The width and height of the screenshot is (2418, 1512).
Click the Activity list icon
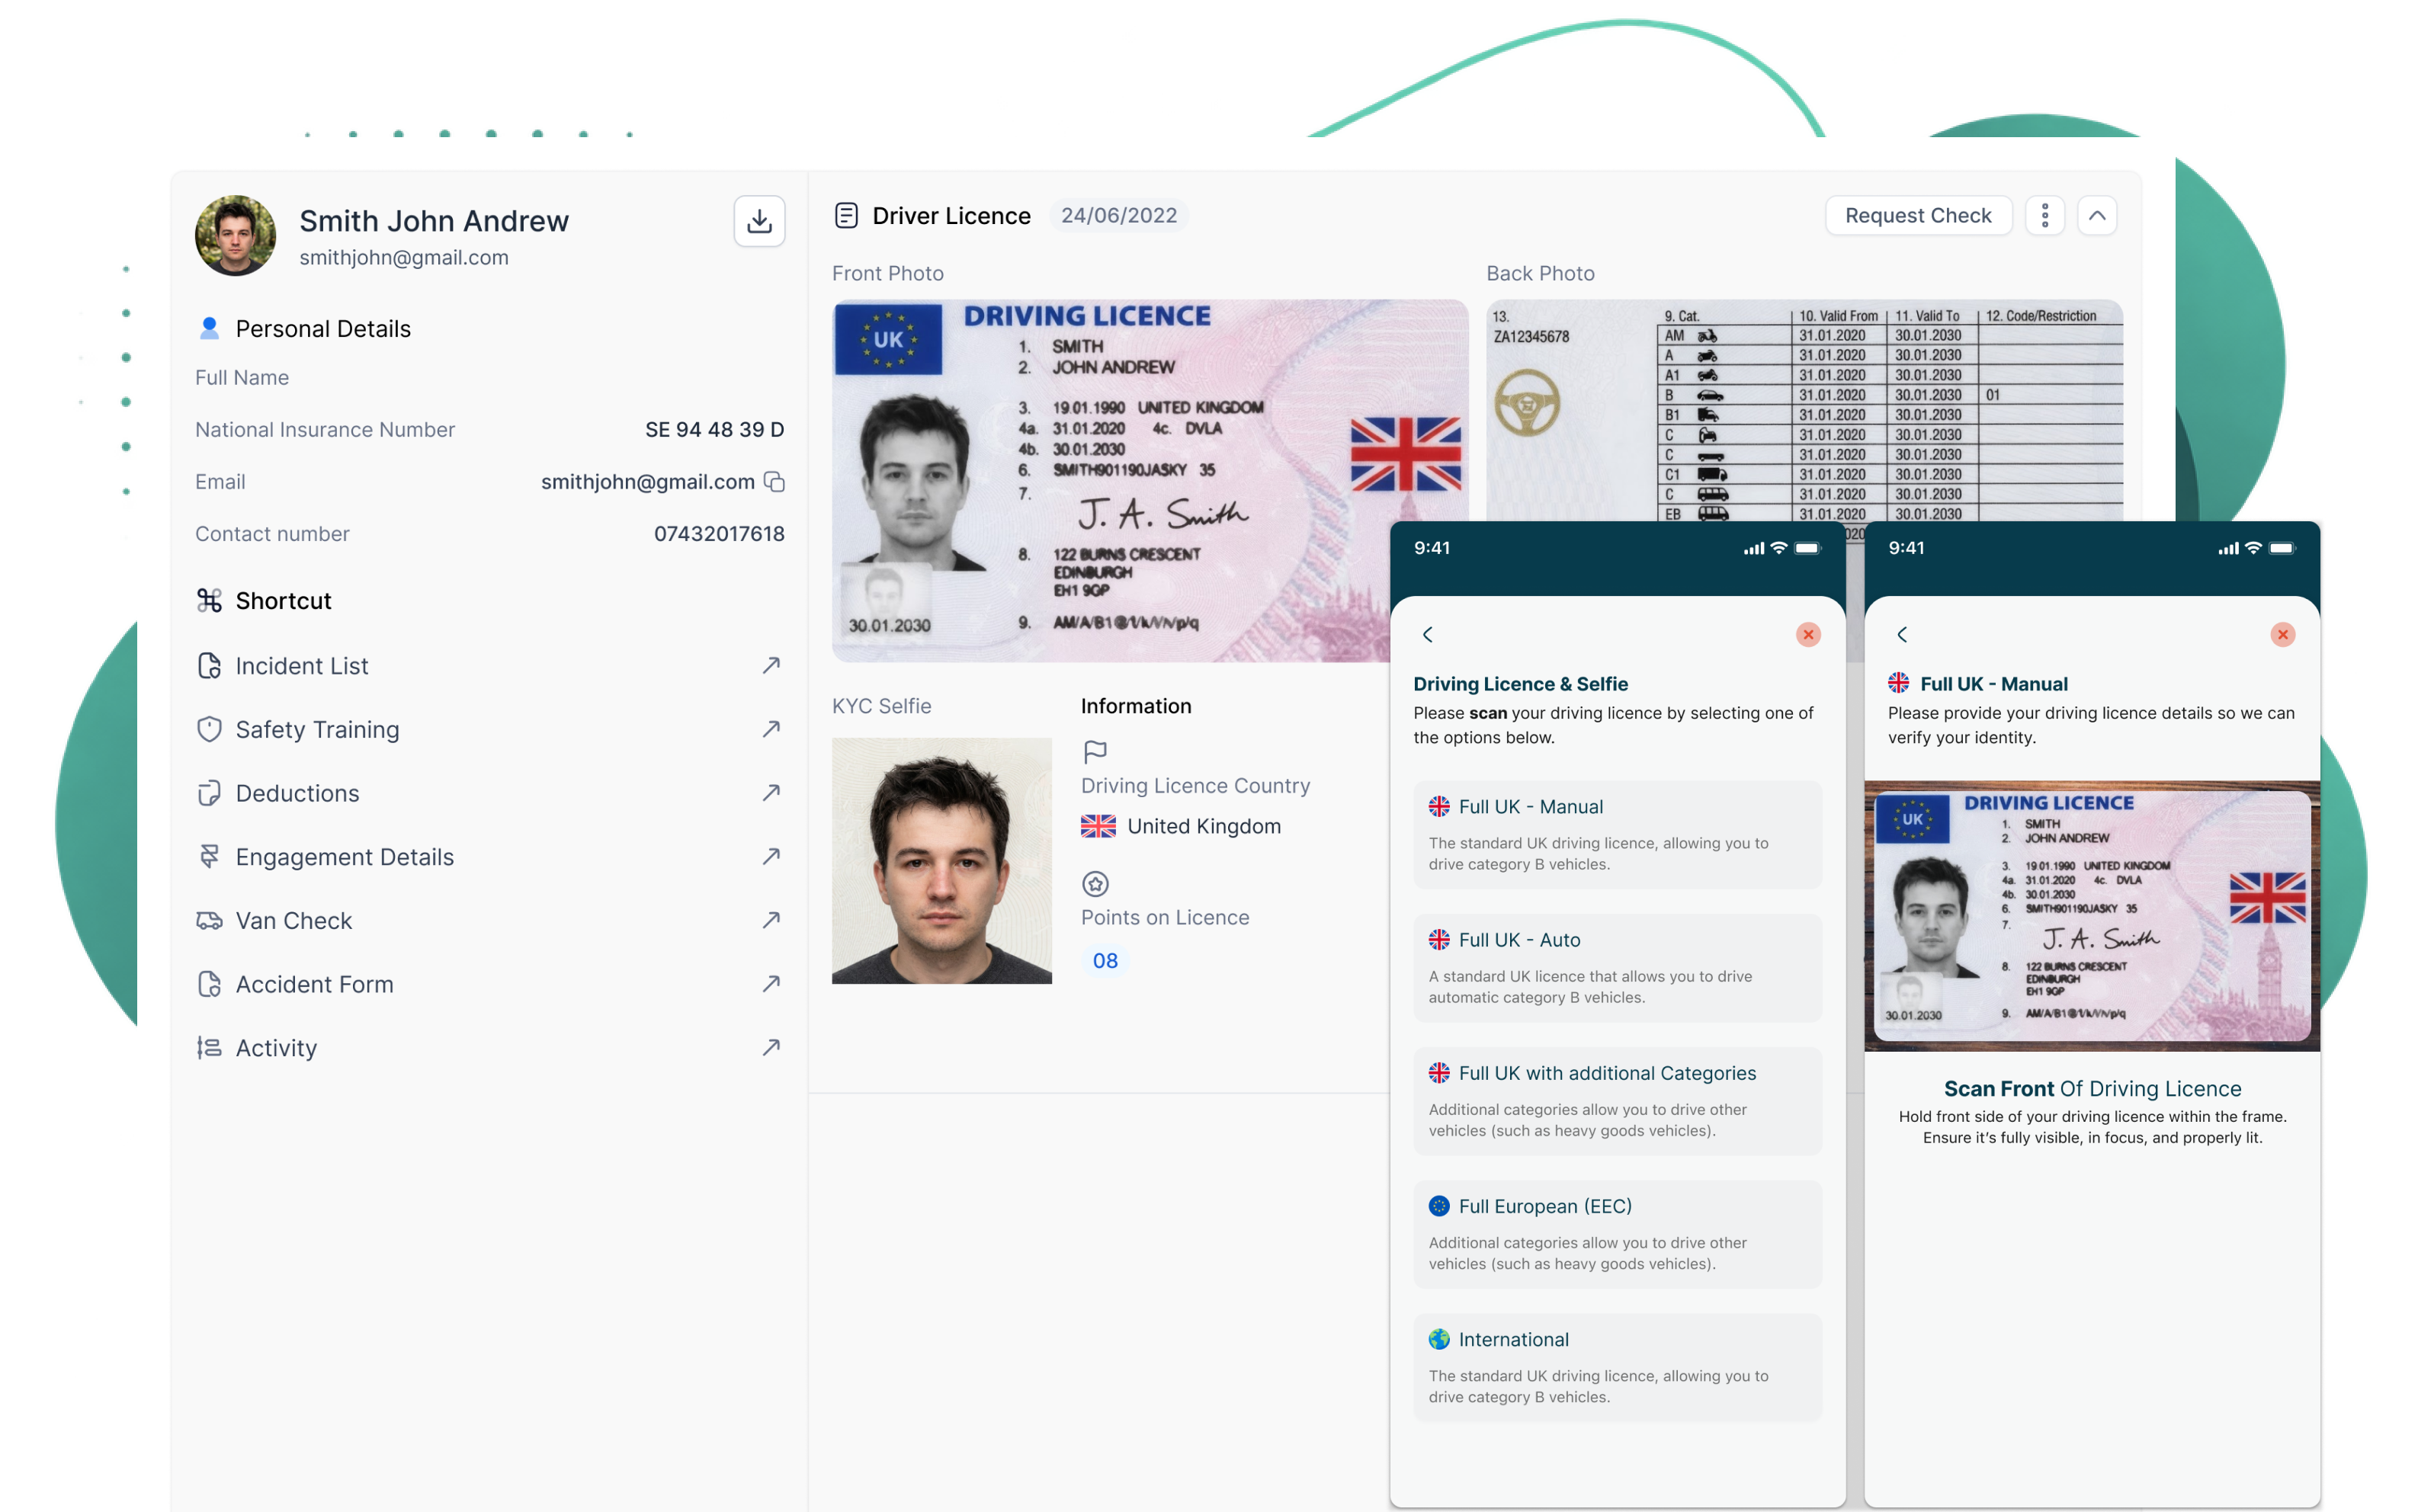point(209,1047)
